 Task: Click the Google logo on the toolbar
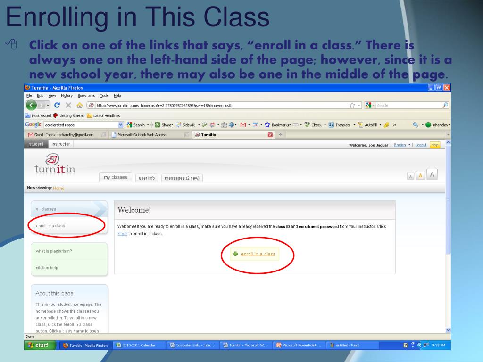33,124
